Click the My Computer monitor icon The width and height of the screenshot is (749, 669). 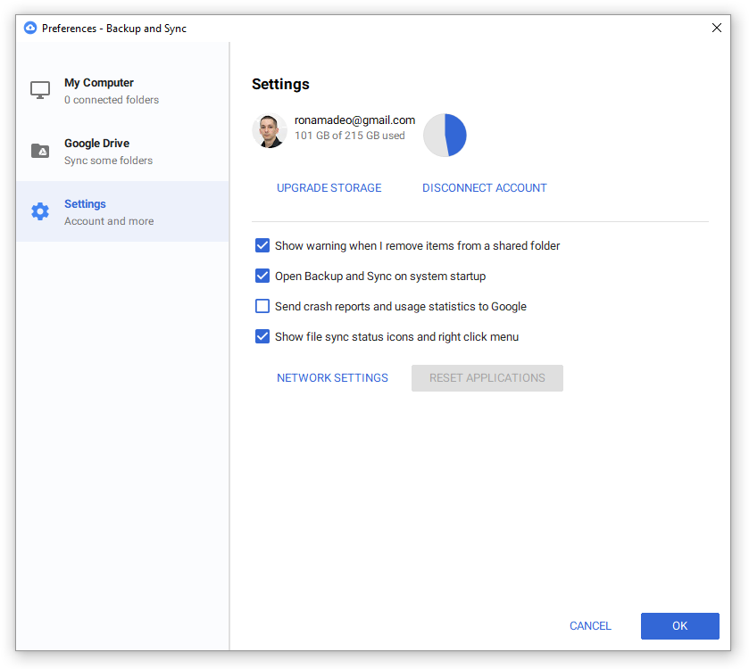[39, 90]
